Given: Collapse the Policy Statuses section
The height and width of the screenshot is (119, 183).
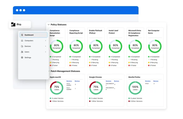Looking at the screenshot, I should (49, 25).
